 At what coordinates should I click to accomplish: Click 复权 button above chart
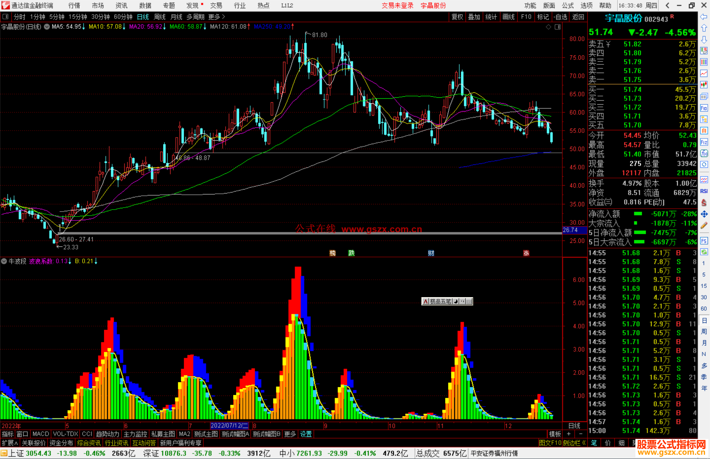(x=457, y=17)
